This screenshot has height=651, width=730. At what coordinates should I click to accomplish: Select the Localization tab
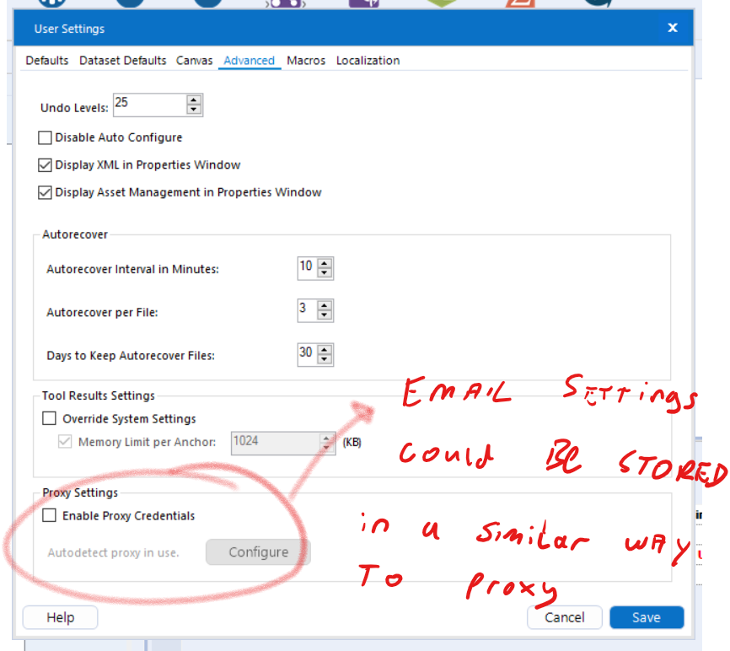368,60
